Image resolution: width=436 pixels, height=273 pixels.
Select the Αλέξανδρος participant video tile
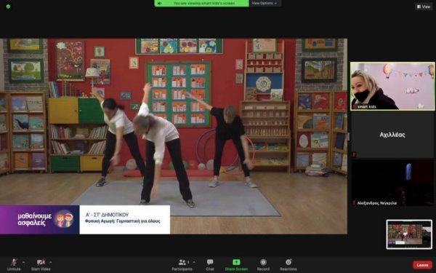tap(392, 183)
